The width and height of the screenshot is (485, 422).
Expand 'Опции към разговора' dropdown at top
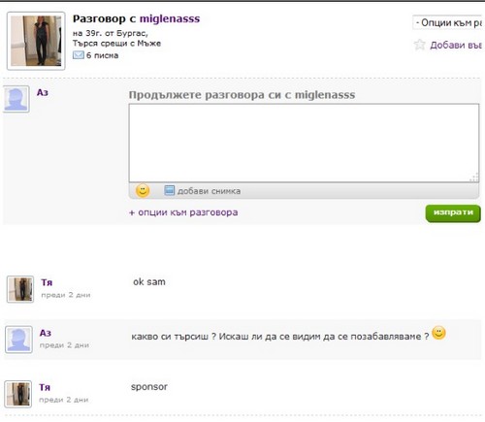click(447, 22)
